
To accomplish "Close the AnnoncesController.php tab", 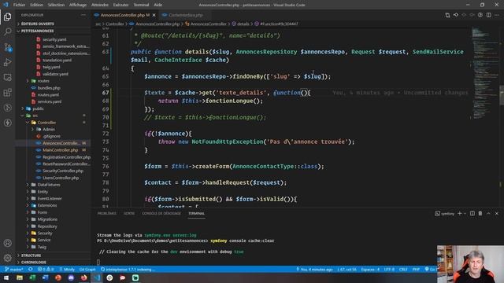I will 154,15.
